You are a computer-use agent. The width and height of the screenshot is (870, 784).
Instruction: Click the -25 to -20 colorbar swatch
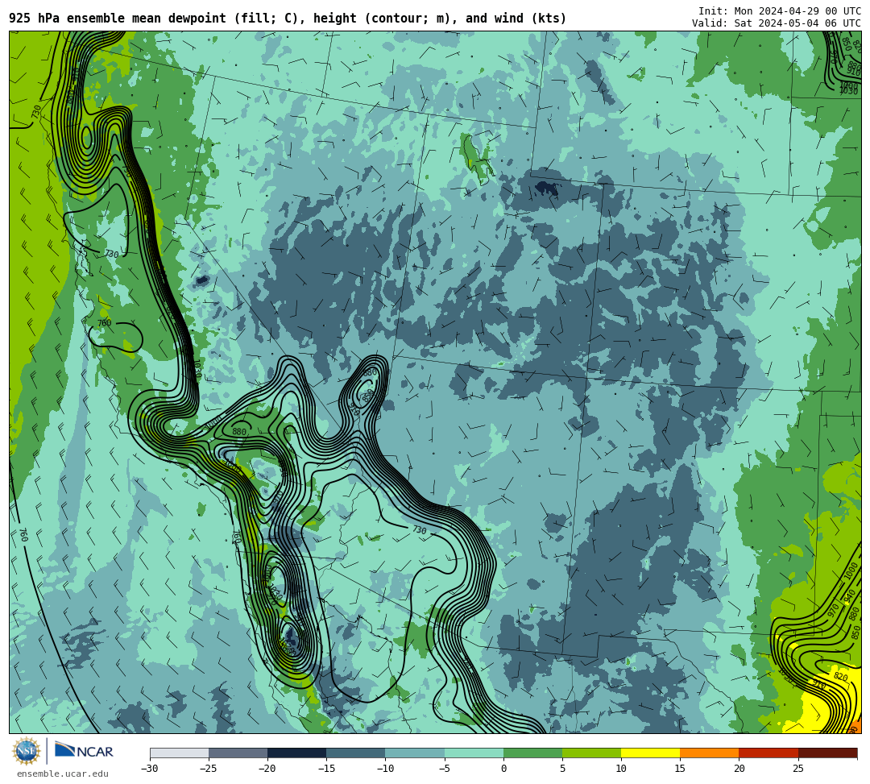[x=238, y=753]
